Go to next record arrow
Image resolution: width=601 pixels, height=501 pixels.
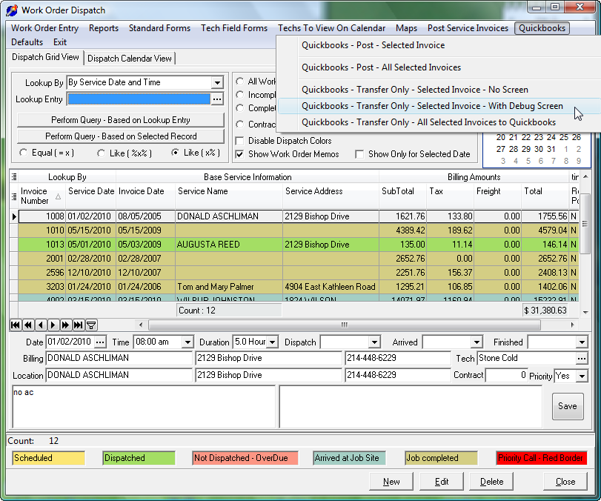pos(53,325)
